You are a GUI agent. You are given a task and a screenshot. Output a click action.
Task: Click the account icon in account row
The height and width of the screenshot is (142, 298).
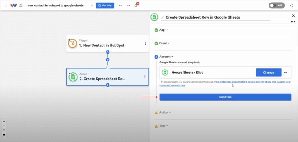(165, 72)
